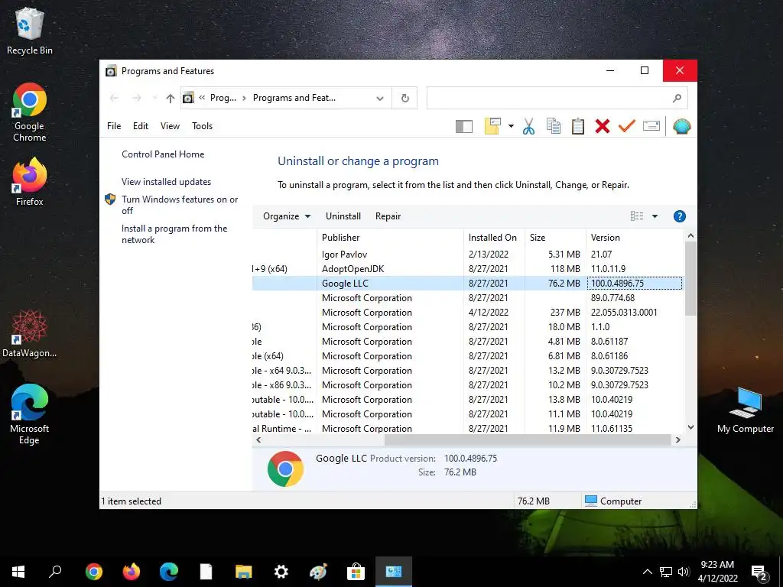
Task: Open the File menu
Action: coord(114,126)
